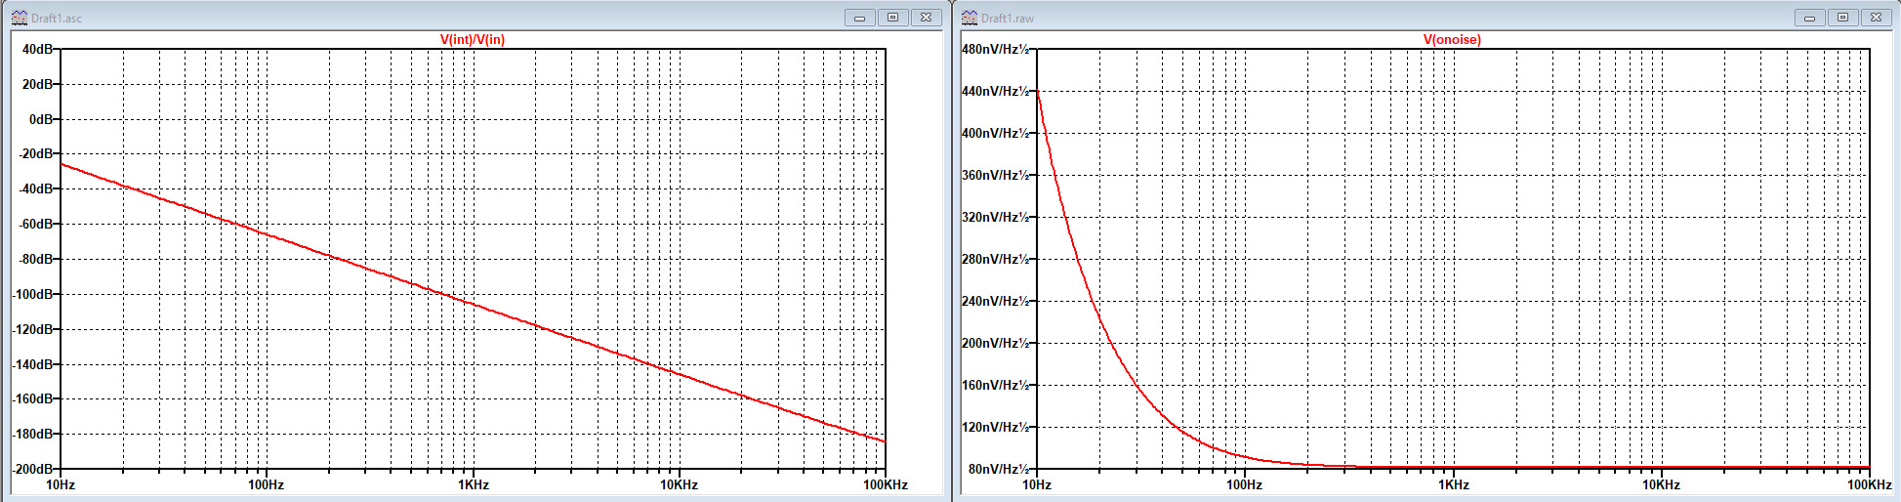Image resolution: width=1901 pixels, height=502 pixels.
Task: Click the -180dB axis label
Action: point(32,434)
